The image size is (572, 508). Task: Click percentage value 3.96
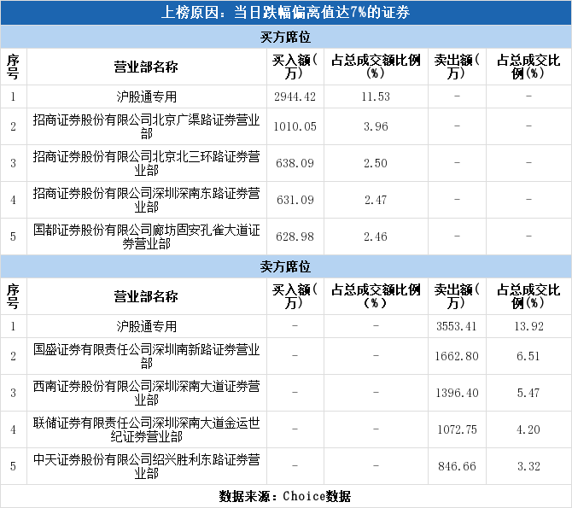click(x=376, y=126)
